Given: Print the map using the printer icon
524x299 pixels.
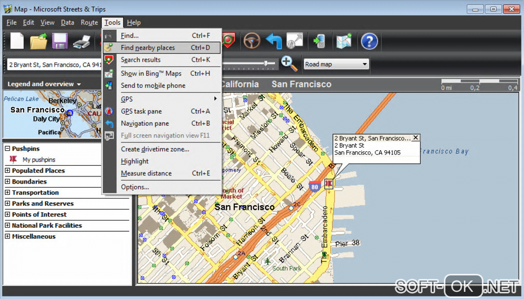Looking at the screenshot, I should point(82,42).
